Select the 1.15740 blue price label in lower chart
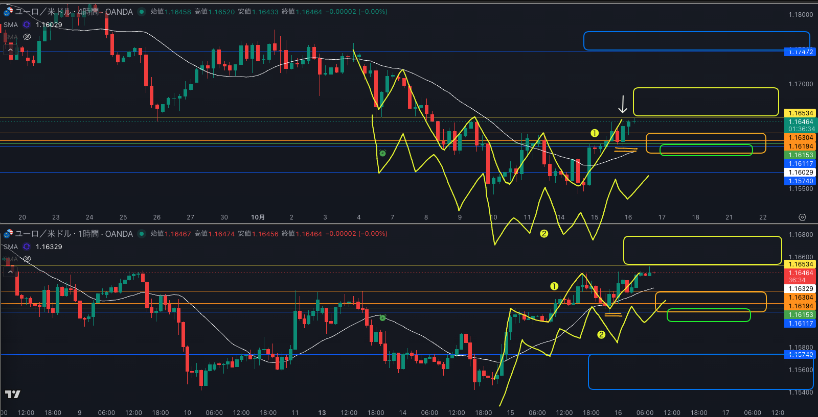The image size is (818, 417). click(x=800, y=354)
